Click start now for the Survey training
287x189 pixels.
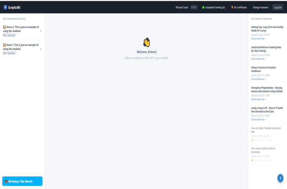point(258,39)
